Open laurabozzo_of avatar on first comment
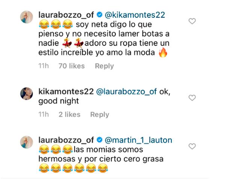 [26, 17]
